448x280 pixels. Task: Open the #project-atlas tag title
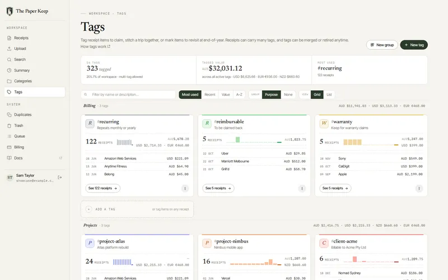(x=111, y=241)
